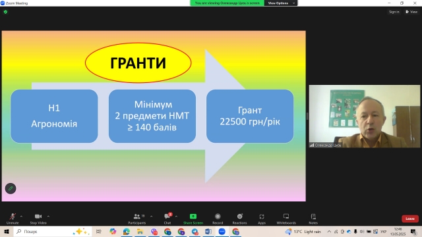The height and width of the screenshot is (237, 422).
Task: Open Task View on taskbar
Action: click(x=99, y=231)
